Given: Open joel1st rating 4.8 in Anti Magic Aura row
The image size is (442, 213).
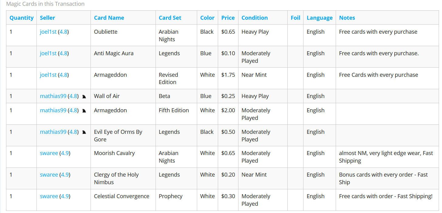Looking at the screenshot, I should 63,53.
